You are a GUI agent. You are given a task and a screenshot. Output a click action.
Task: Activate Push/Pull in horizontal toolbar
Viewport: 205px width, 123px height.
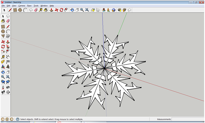click(51, 10)
